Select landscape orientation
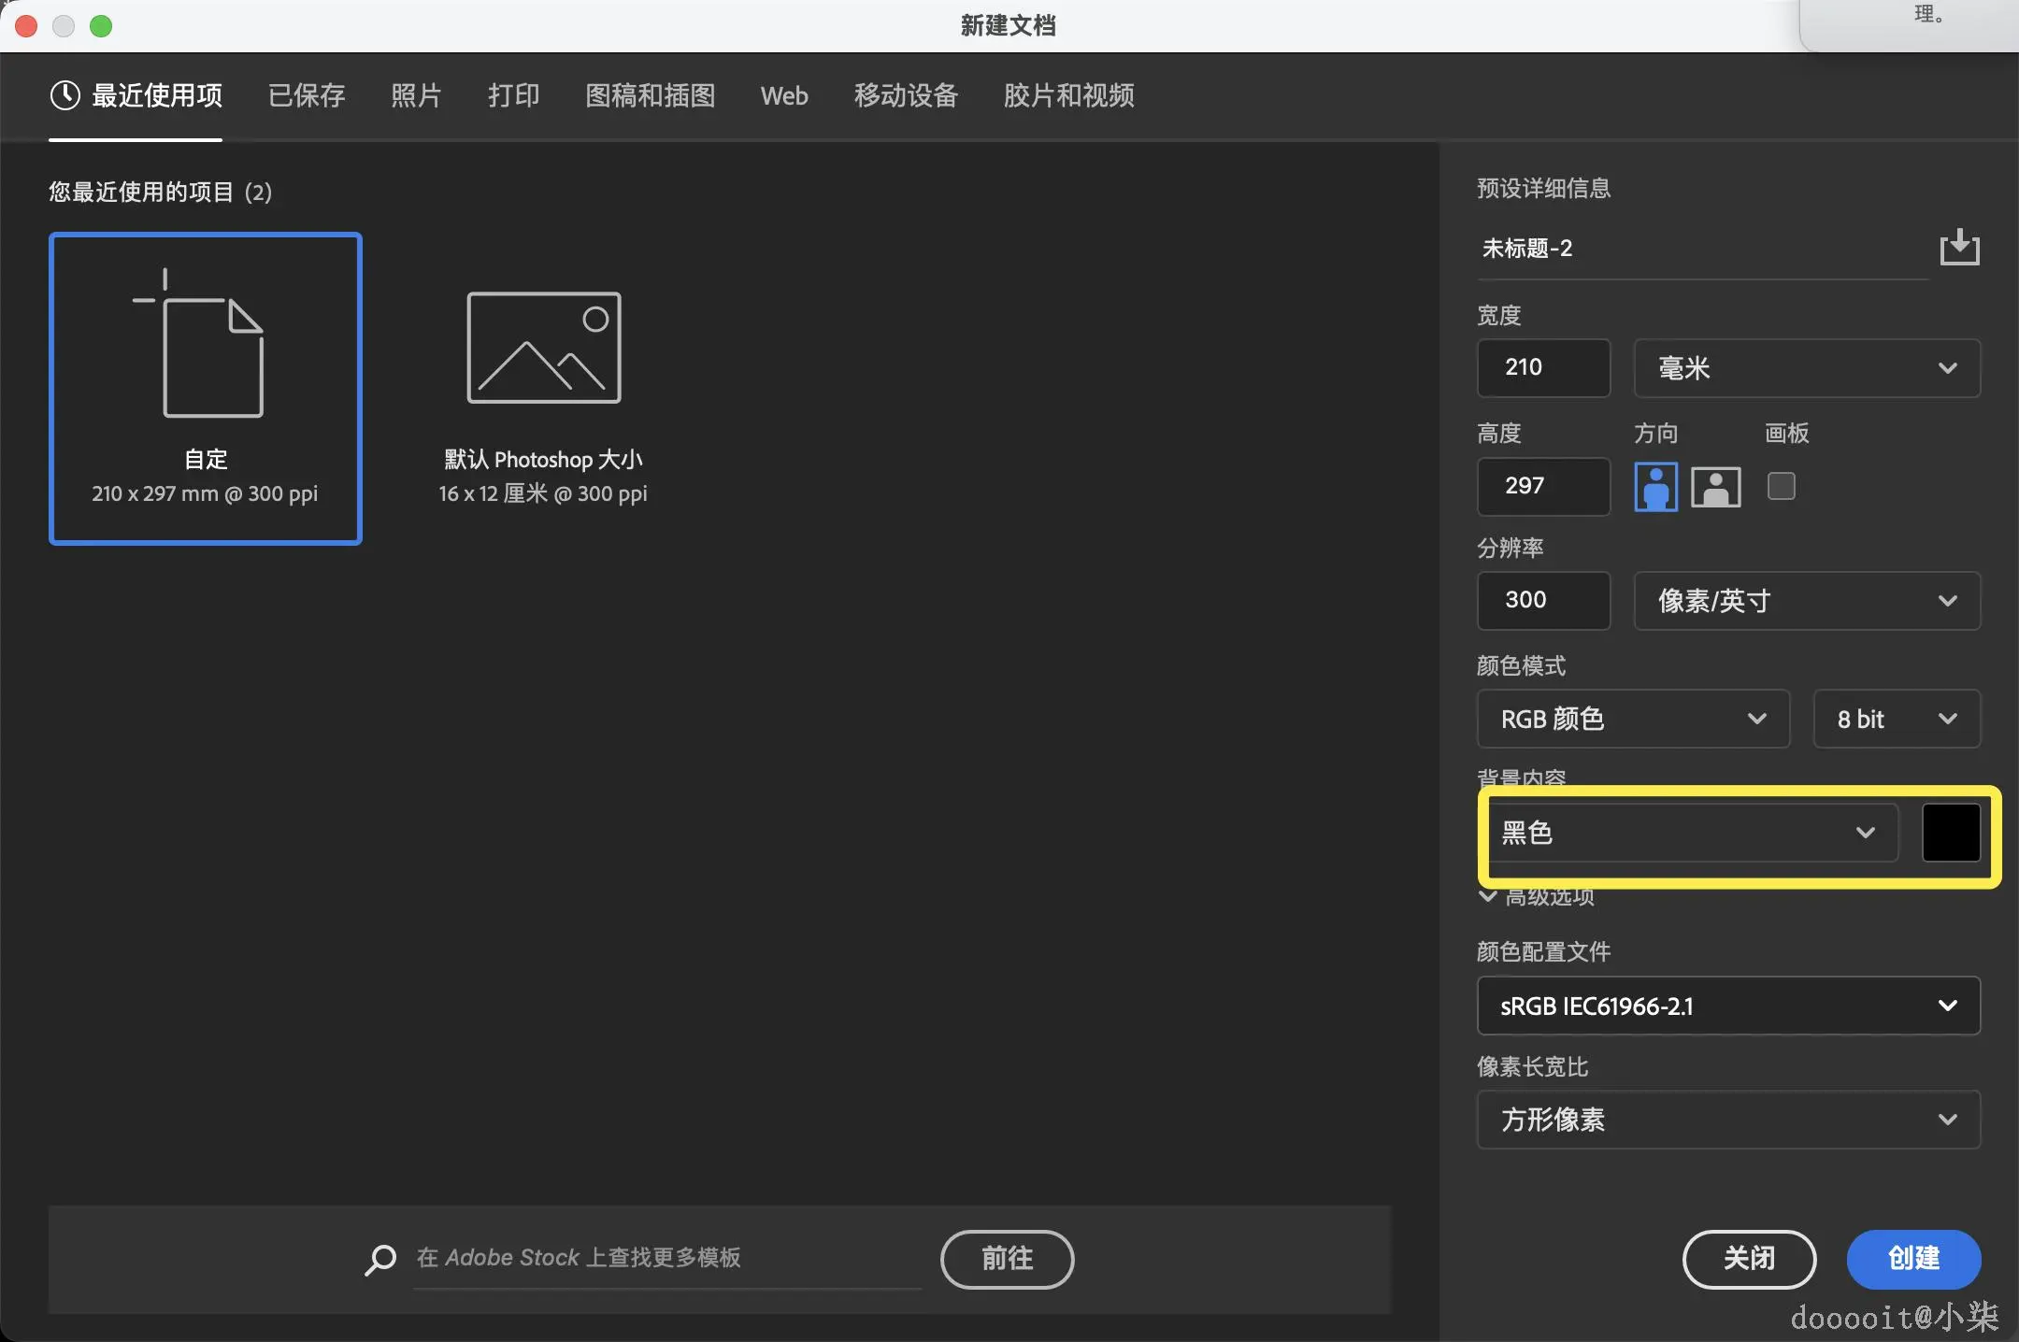The width and height of the screenshot is (2019, 1342). [1716, 486]
